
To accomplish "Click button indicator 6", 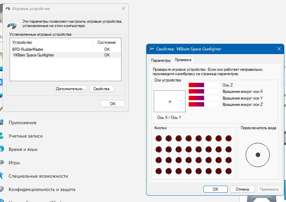I will coord(208,139).
